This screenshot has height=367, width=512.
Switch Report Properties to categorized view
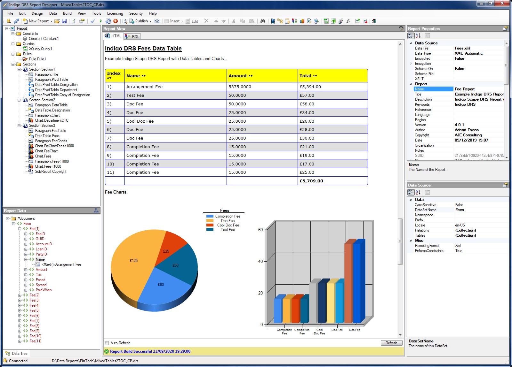[411, 36]
